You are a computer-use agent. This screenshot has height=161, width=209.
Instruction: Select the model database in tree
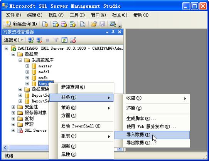click(44, 72)
